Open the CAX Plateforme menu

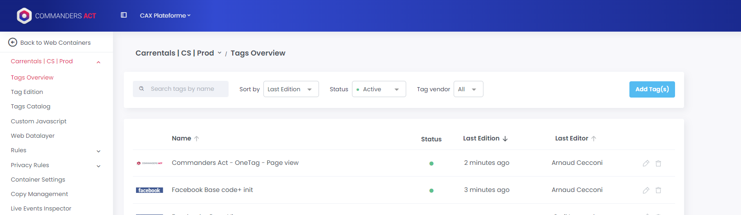click(165, 15)
